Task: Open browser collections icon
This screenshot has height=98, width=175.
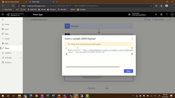Action: pos(161,6)
